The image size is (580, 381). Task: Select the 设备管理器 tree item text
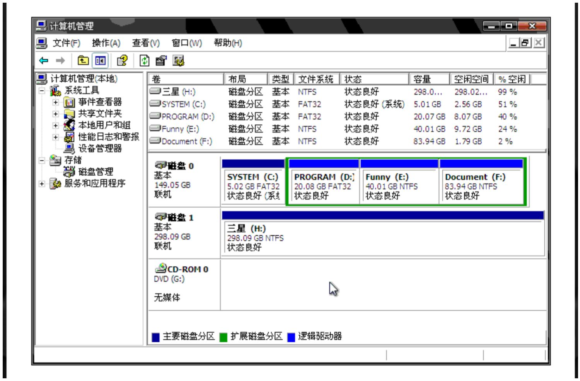100,149
